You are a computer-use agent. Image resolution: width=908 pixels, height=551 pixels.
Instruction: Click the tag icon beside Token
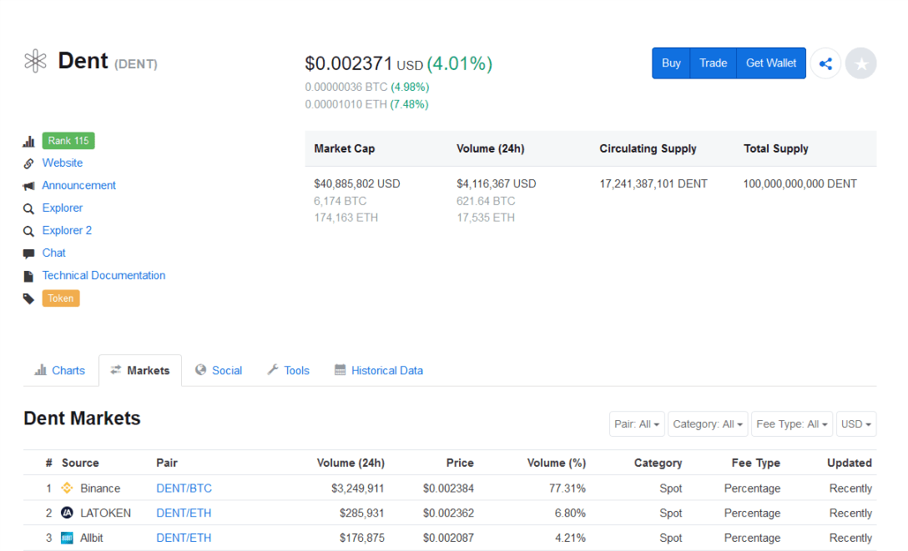[x=28, y=299]
